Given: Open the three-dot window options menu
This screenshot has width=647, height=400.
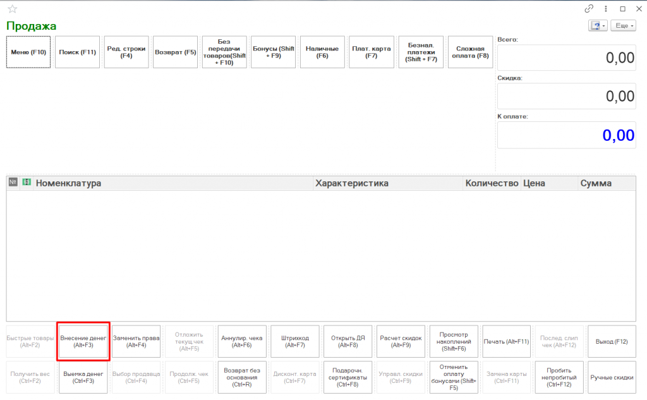Looking at the screenshot, I should (x=606, y=9).
